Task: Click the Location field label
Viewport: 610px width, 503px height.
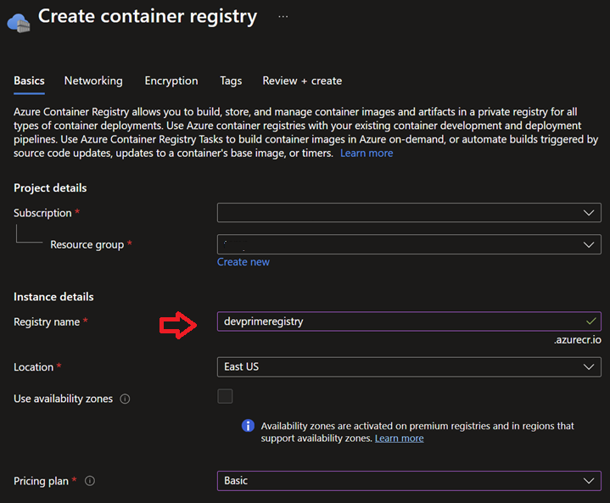Action: (x=33, y=367)
